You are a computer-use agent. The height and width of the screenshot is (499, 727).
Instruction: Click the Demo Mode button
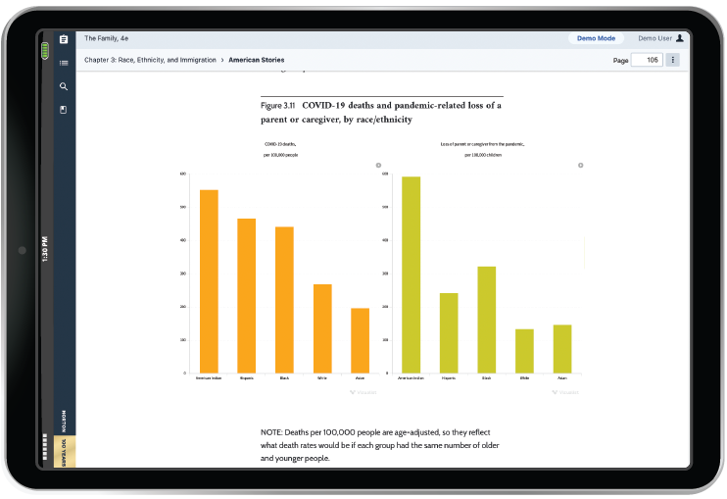pos(596,38)
